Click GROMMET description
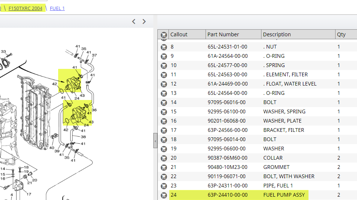This screenshot has height=200, width=357. tap(276, 167)
